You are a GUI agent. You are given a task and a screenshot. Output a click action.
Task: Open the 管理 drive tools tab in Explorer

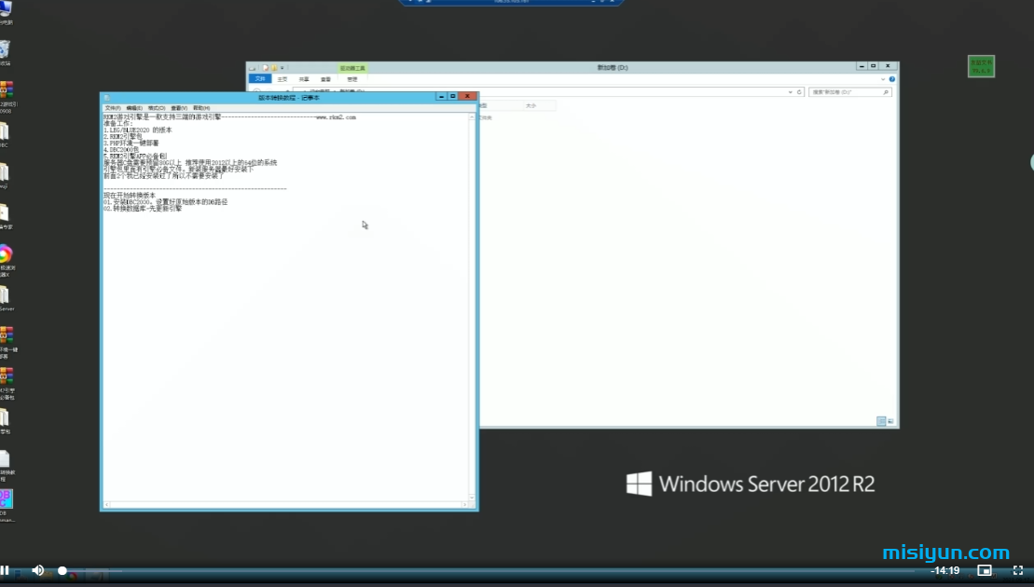352,79
